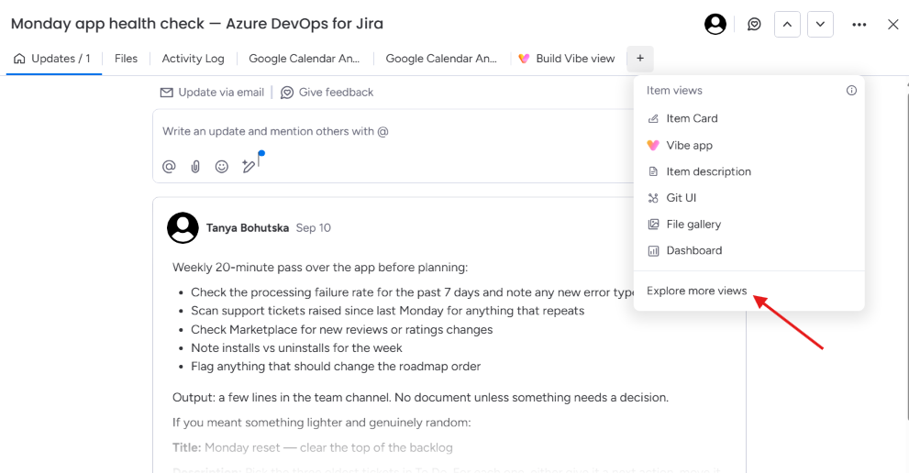The image size is (909, 473).
Task: Close the item panel with X
Action: click(892, 25)
